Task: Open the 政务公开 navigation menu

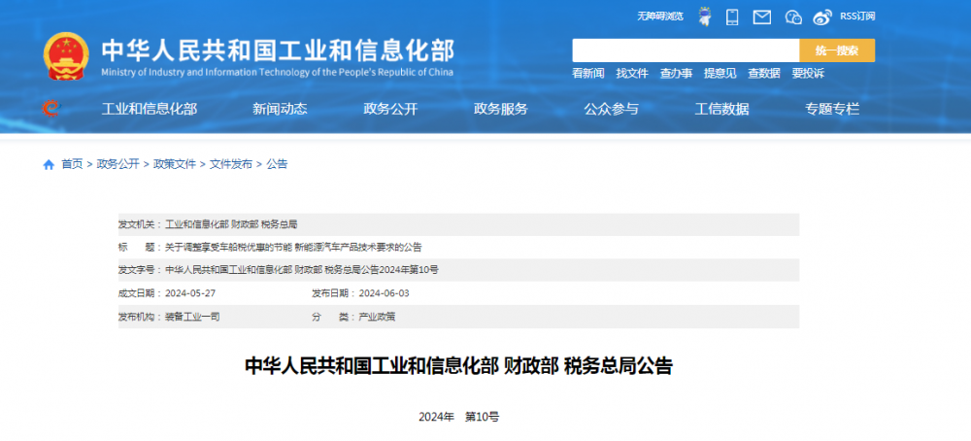Action: tap(390, 109)
